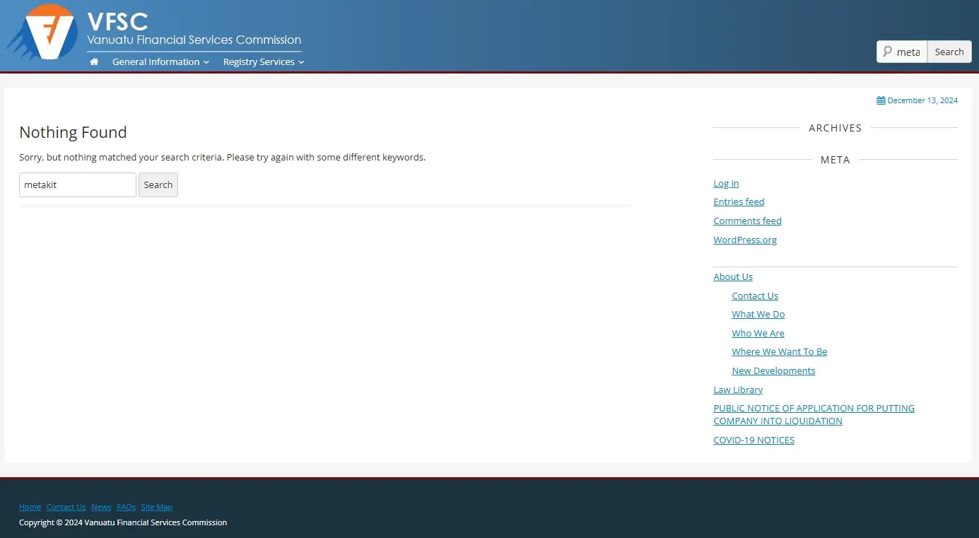979x538 pixels.
Task: Open the COVID-19 NOTICES link
Action: coord(754,440)
